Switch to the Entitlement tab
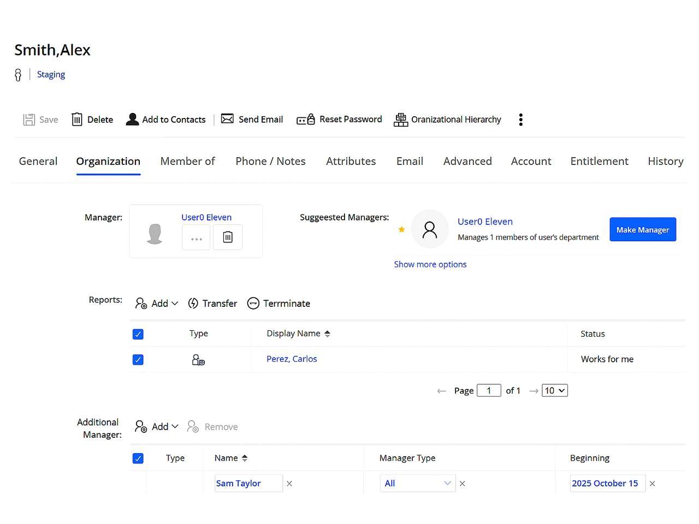699x524 pixels. point(599,161)
